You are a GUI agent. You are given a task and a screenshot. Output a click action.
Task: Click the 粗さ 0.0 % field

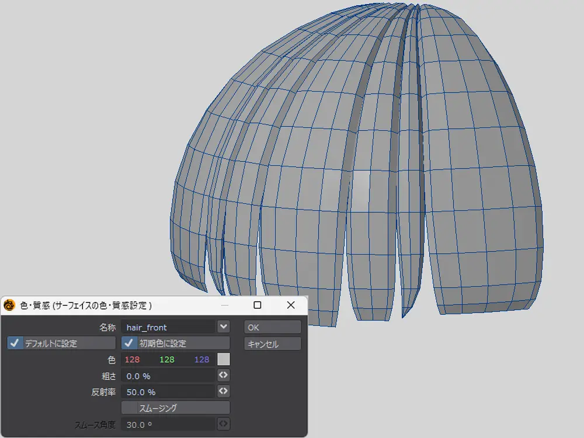pyautogui.click(x=168, y=376)
